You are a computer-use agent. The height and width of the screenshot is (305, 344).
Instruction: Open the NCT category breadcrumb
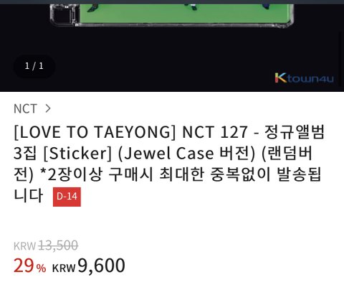pos(25,109)
